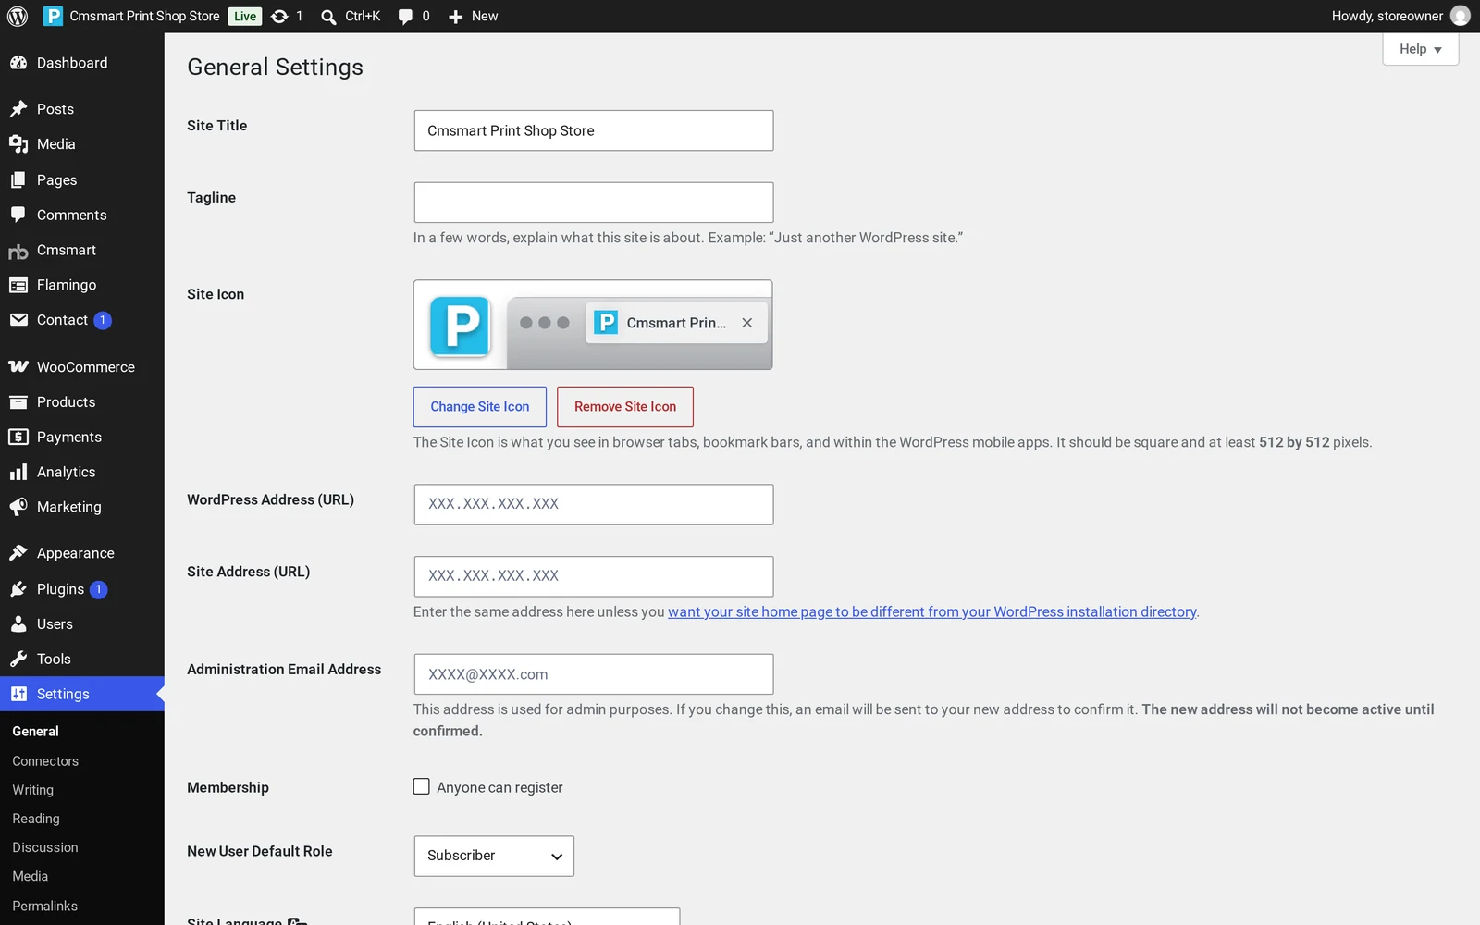
Task: Open the Cmsmart sidebar icon
Action: (x=18, y=251)
